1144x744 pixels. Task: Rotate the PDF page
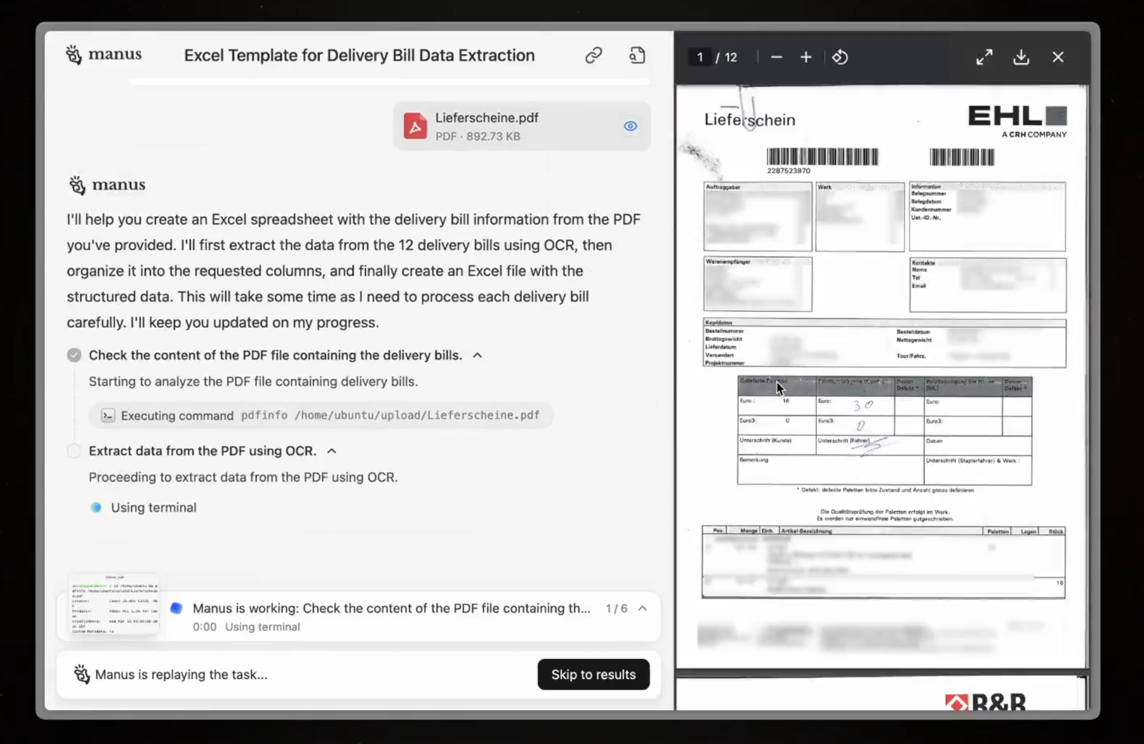point(840,57)
